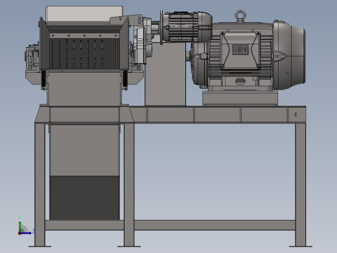The image size is (337, 253).
Task: Select the dark lower discharge chute panel
Action: click(x=84, y=198)
